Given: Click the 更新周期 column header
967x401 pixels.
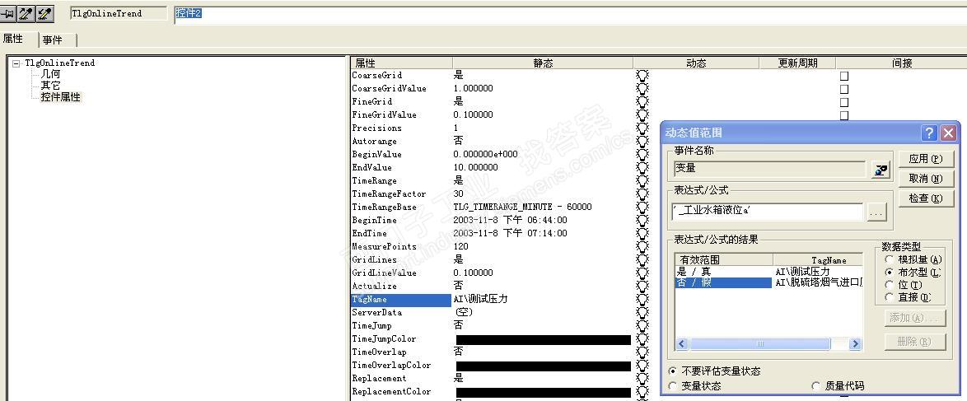Looking at the screenshot, I should 797,63.
